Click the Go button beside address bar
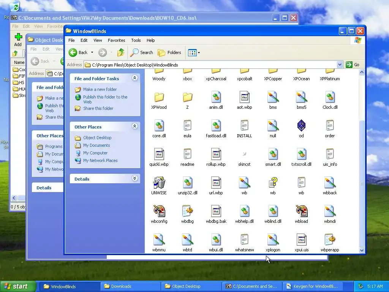Viewport: 389px width, 292px height. [x=353, y=65]
